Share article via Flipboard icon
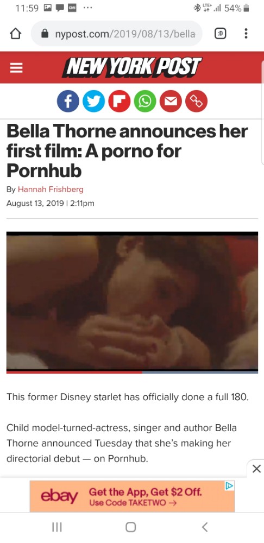Image resolution: width=264 pixels, height=543 pixels. [x=119, y=101]
